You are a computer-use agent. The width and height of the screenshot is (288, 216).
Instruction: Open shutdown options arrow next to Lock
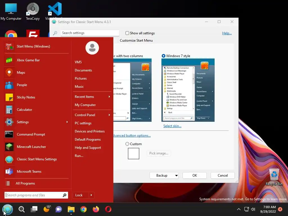pos(91,195)
